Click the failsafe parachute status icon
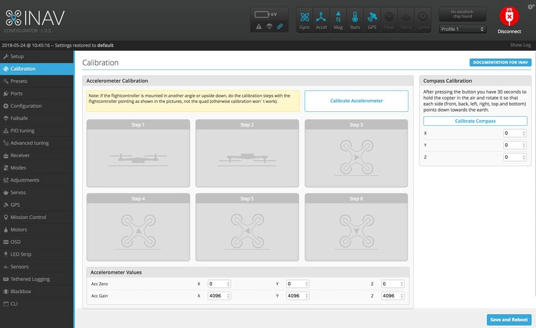Viewport: 536px width, 328px height. [270, 26]
